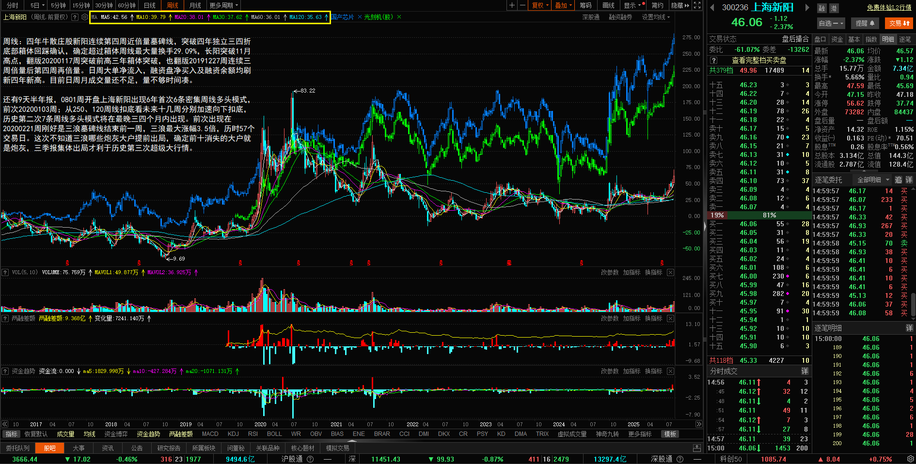
Task: Open help for VOL indicator
Action: (5, 272)
